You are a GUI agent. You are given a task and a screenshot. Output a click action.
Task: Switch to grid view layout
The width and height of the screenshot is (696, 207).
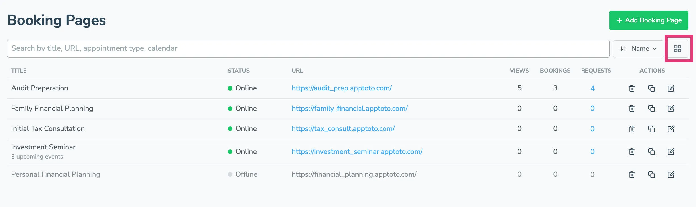pyautogui.click(x=678, y=48)
